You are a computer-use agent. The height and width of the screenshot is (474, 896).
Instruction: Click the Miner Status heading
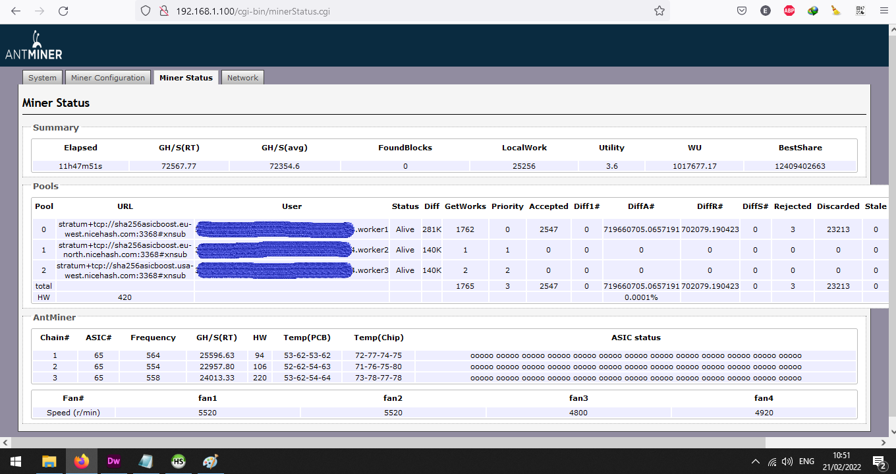click(56, 103)
